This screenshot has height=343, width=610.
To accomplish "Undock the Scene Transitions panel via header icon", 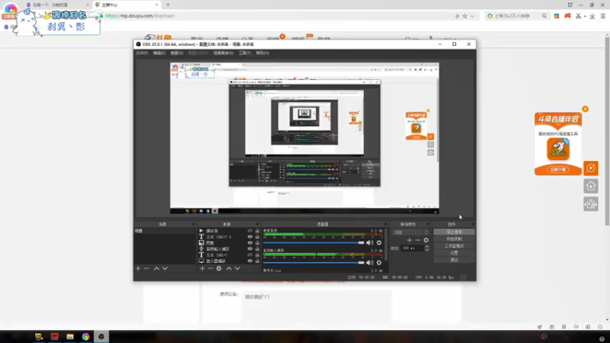I will tap(428, 224).
